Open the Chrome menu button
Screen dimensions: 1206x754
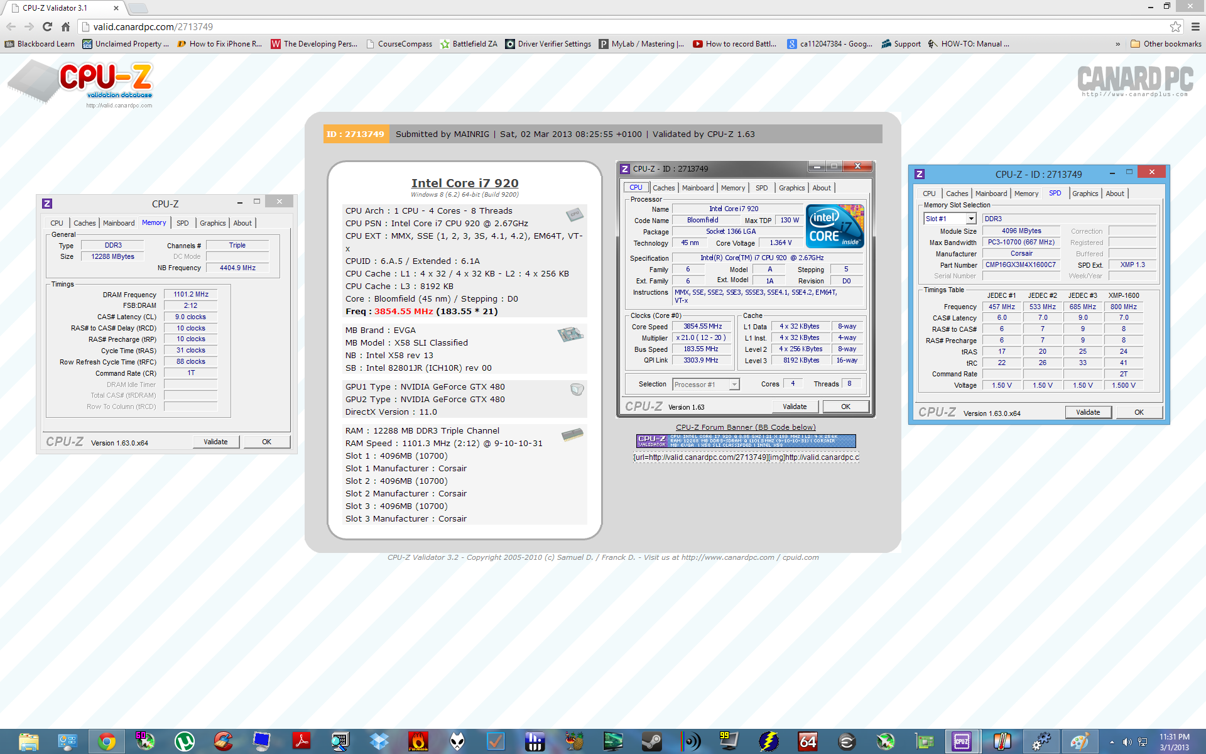coord(1195,26)
